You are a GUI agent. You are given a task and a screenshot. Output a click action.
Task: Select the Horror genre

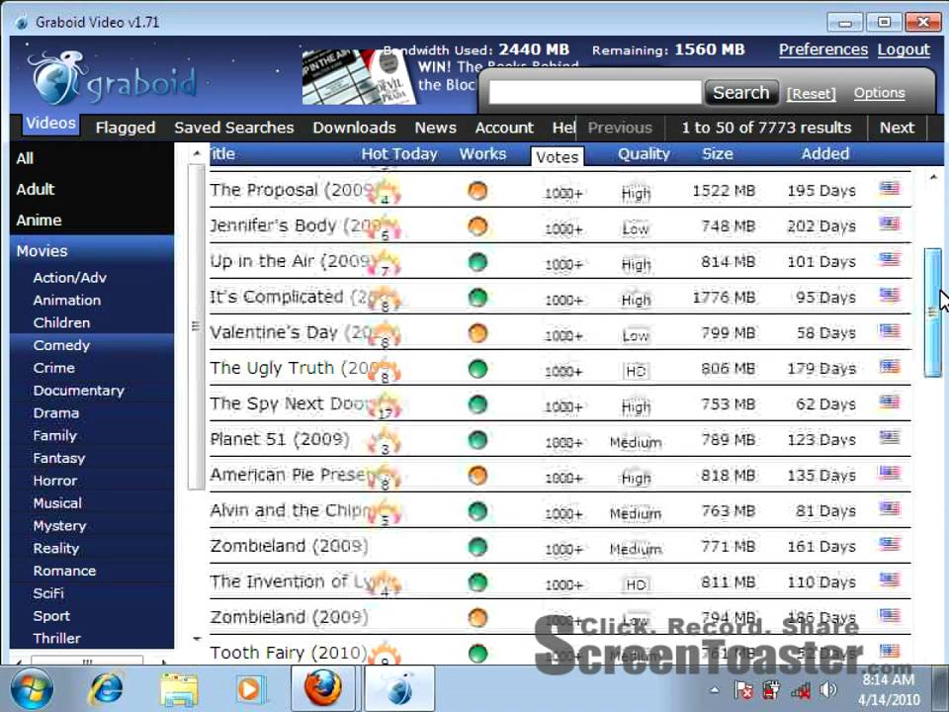(92, 481)
